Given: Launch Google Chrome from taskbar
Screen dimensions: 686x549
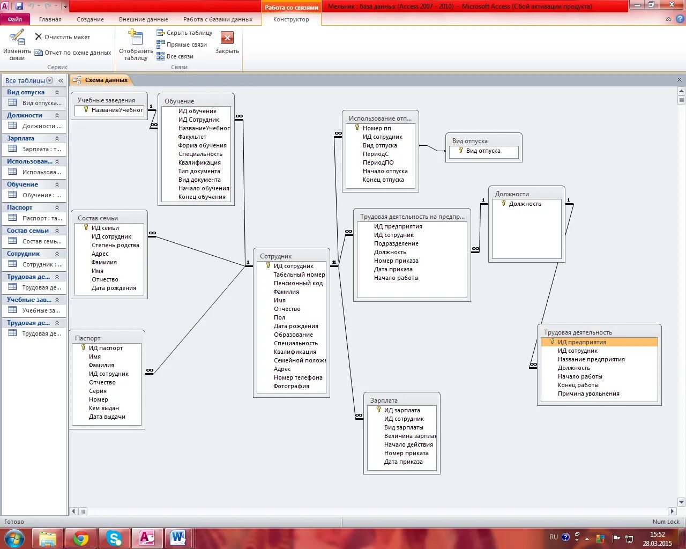Looking at the screenshot, I should [81, 538].
